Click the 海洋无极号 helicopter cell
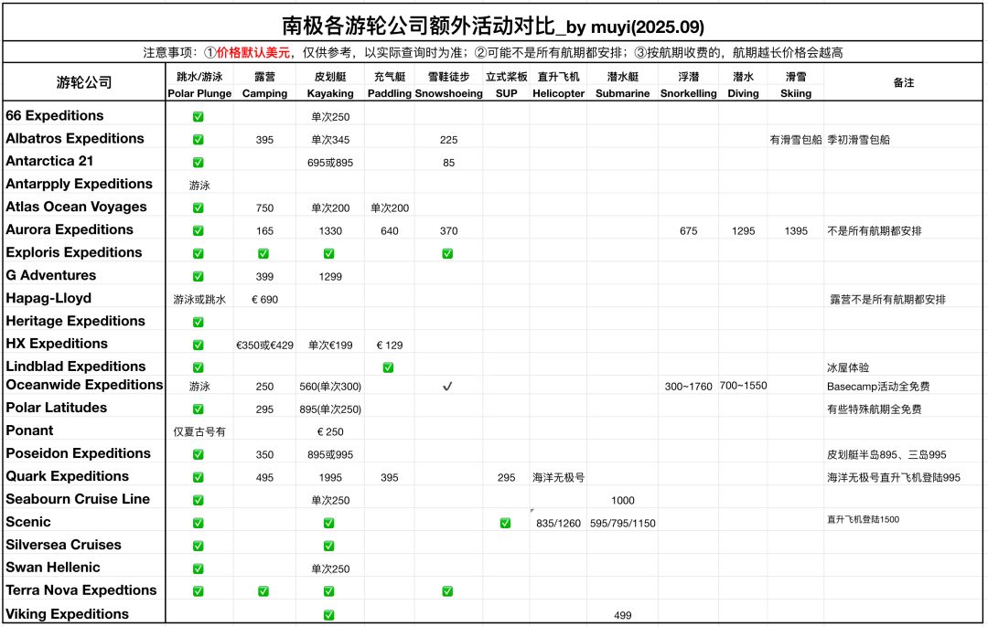This screenshot has width=988, height=627. click(x=558, y=477)
